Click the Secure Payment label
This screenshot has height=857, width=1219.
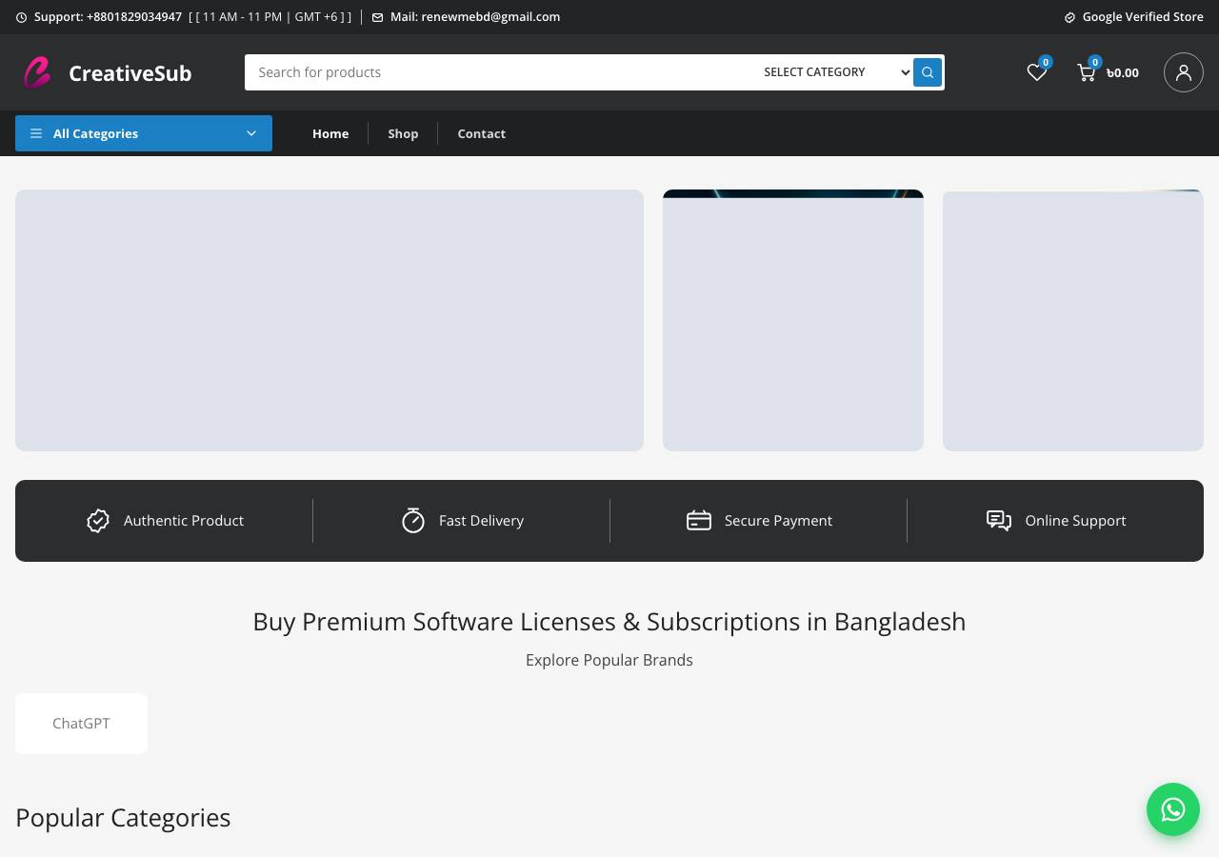click(x=778, y=521)
